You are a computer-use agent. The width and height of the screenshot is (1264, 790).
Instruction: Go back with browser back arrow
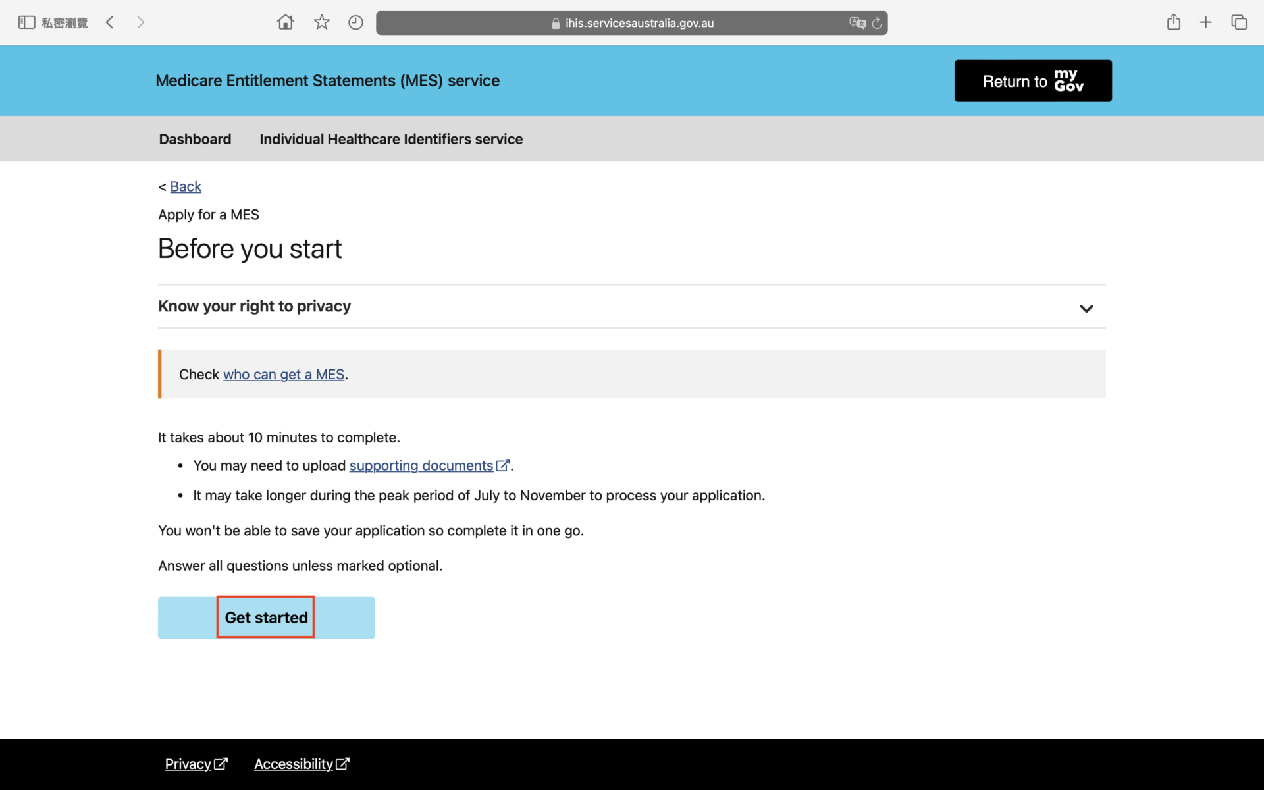[x=110, y=23]
